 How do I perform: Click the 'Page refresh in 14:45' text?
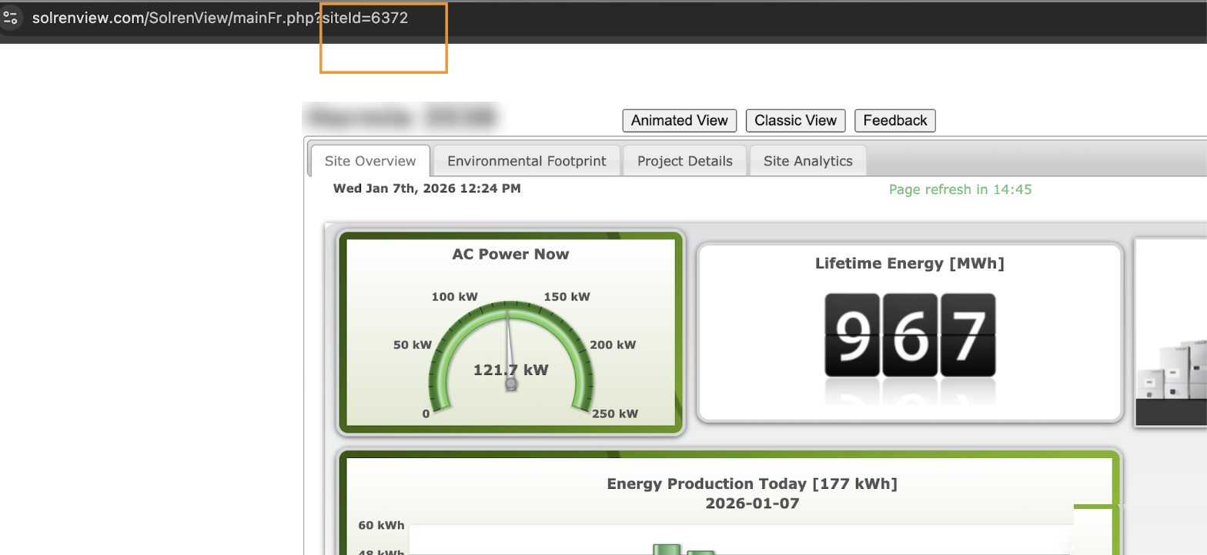pos(960,189)
